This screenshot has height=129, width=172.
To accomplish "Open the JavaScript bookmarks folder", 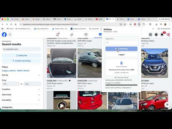I will click(94, 29).
